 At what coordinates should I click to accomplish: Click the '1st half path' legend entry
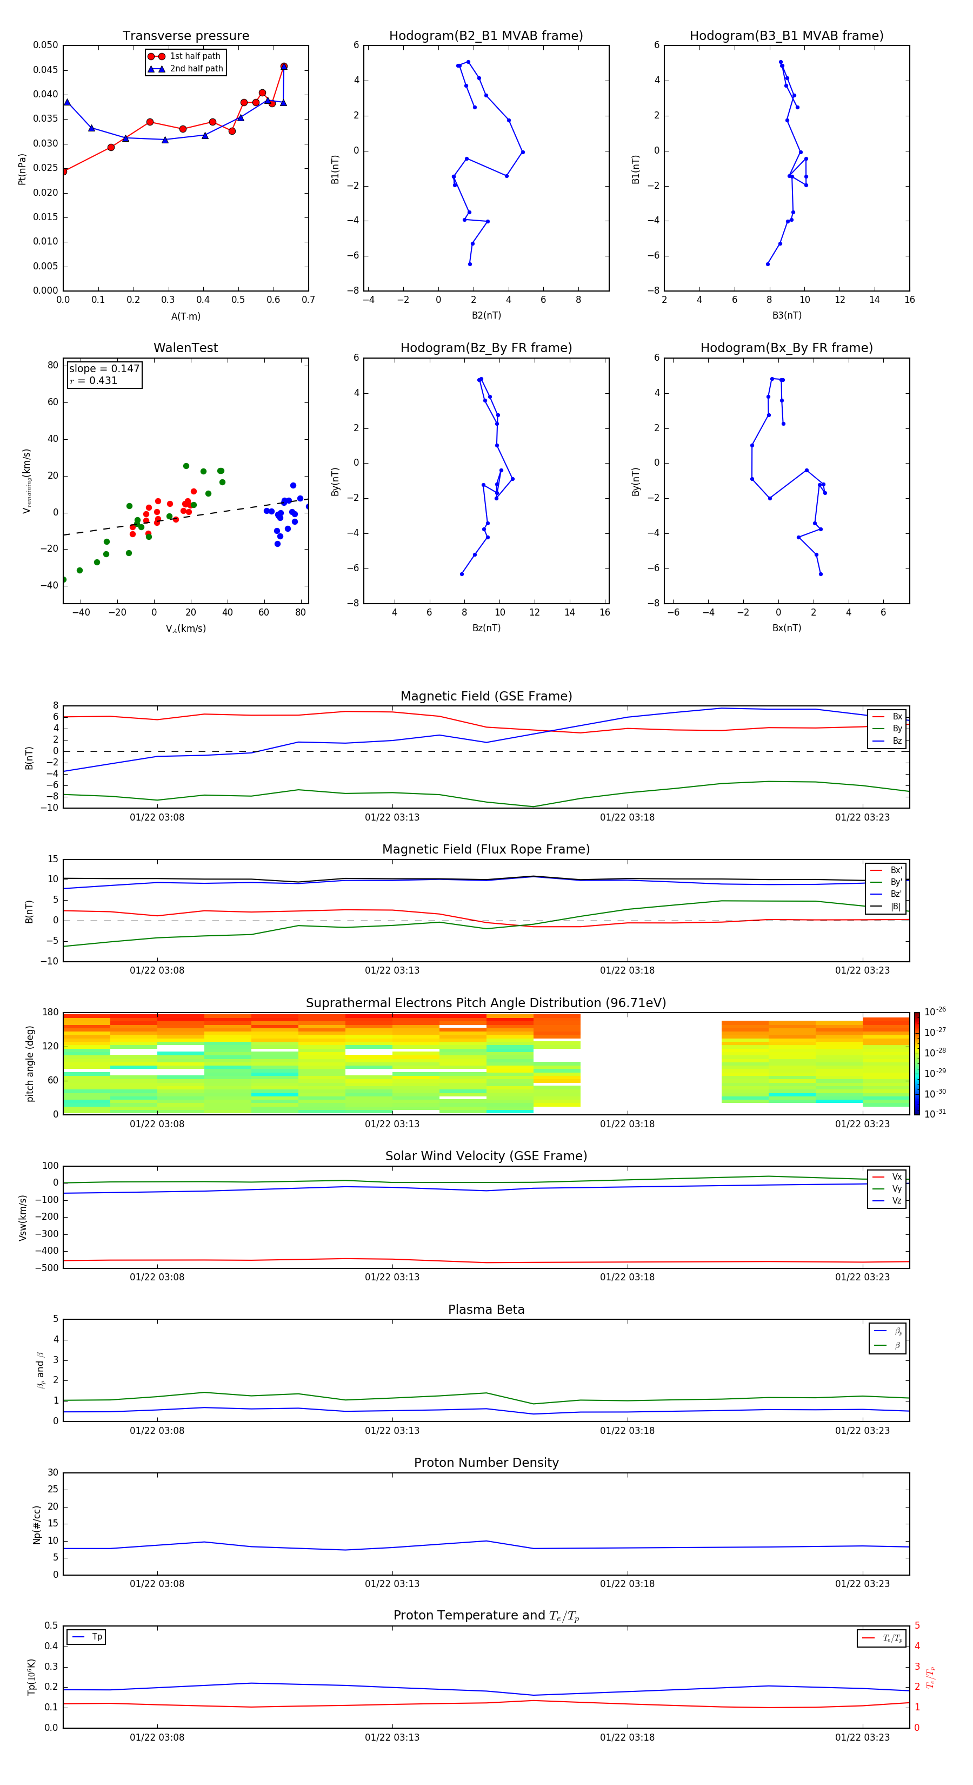pyautogui.click(x=185, y=56)
